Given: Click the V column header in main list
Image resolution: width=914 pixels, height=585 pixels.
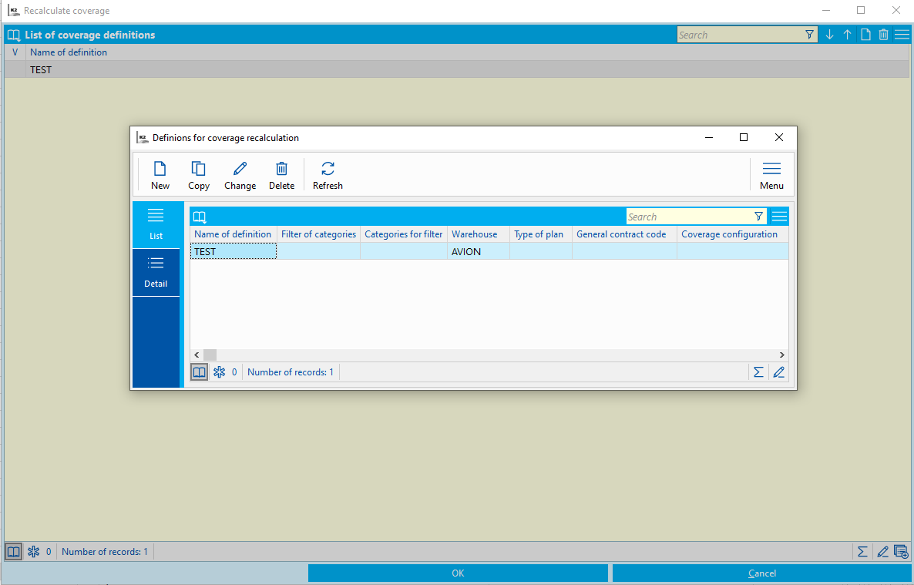Looking at the screenshot, I should coord(15,52).
